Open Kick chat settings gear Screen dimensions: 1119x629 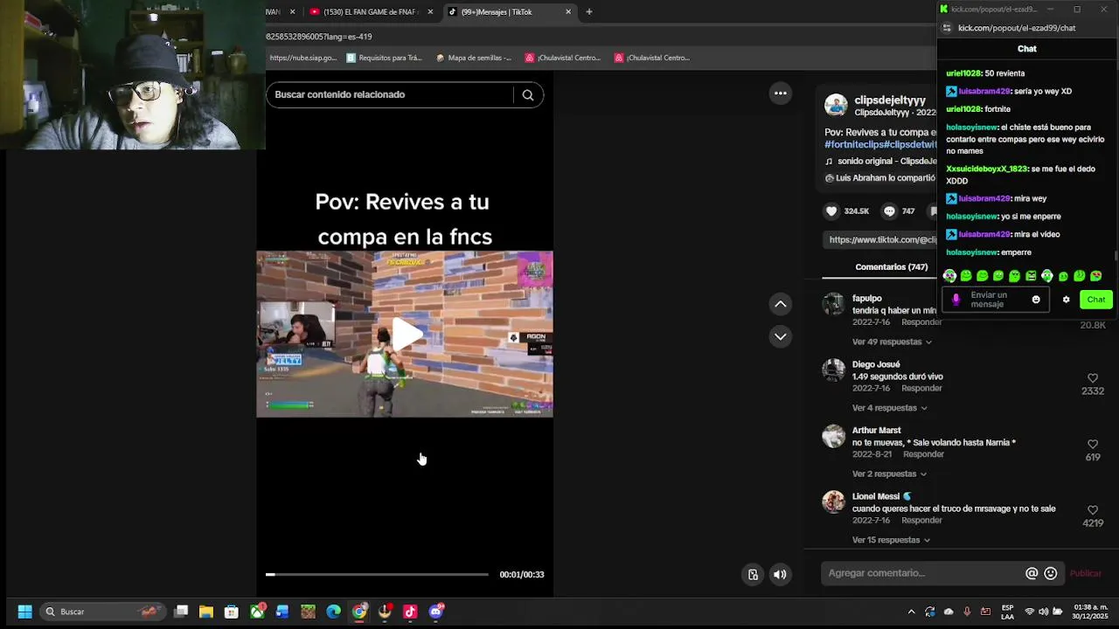[1066, 300]
